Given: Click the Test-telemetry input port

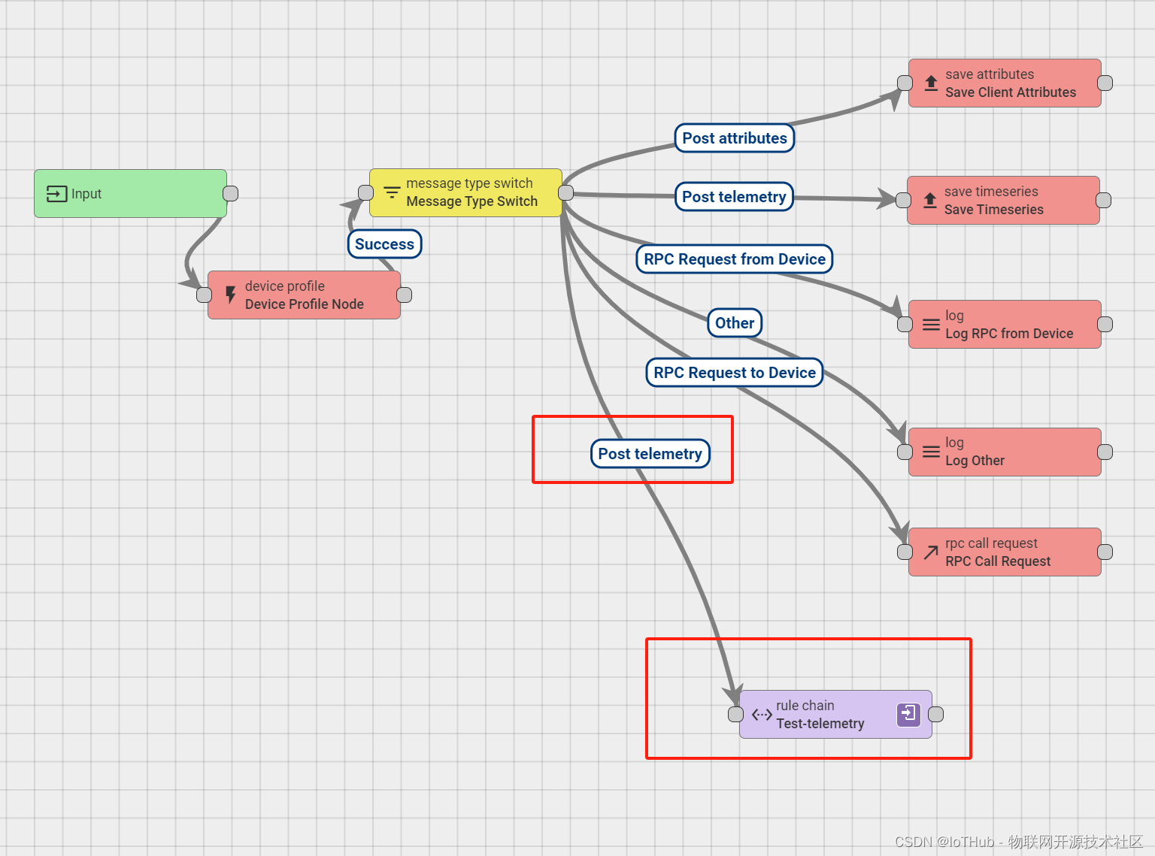Looking at the screenshot, I should click(x=735, y=714).
